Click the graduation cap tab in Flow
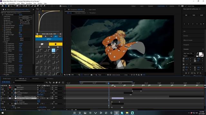This screenshot has height=115, width=206. click(x=42, y=44)
